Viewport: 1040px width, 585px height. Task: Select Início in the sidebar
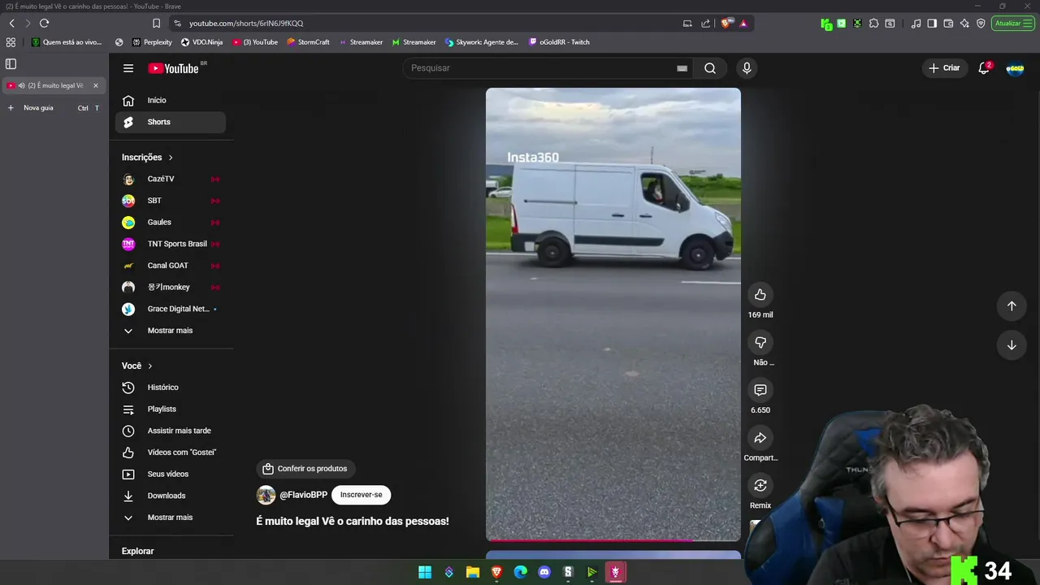(x=170, y=101)
